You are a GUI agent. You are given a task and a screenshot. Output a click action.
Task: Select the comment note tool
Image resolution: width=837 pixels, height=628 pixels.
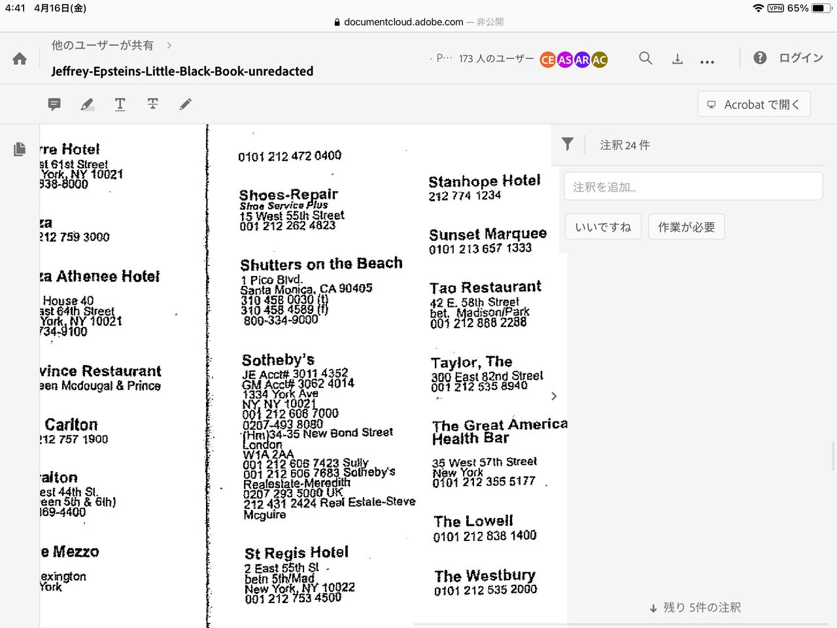54,104
